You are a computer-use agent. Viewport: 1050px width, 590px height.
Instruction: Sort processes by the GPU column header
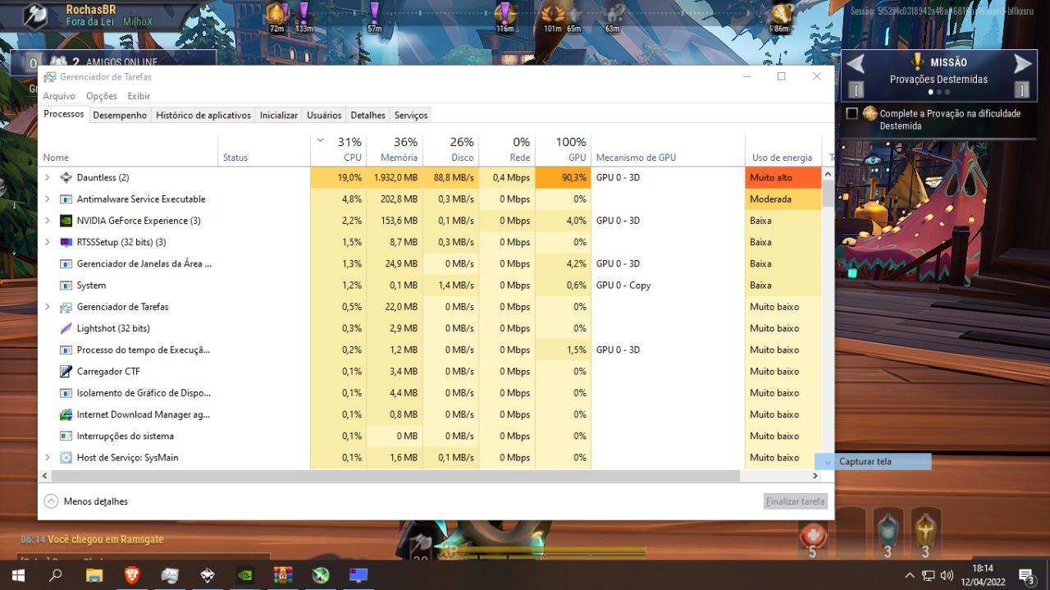tap(564, 149)
